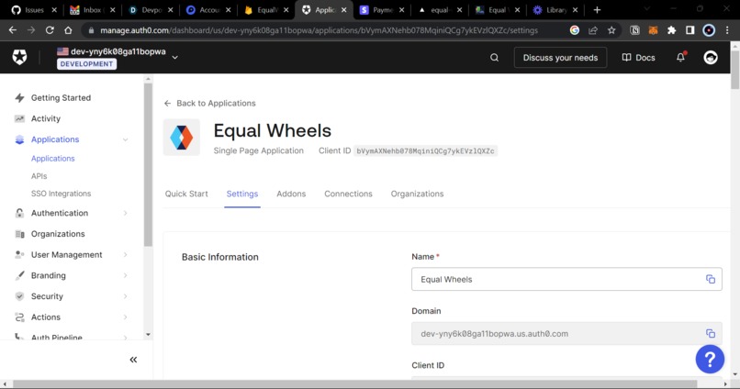The height and width of the screenshot is (389, 740).
Task: Select the Settings tab
Action: coord(242,194)
